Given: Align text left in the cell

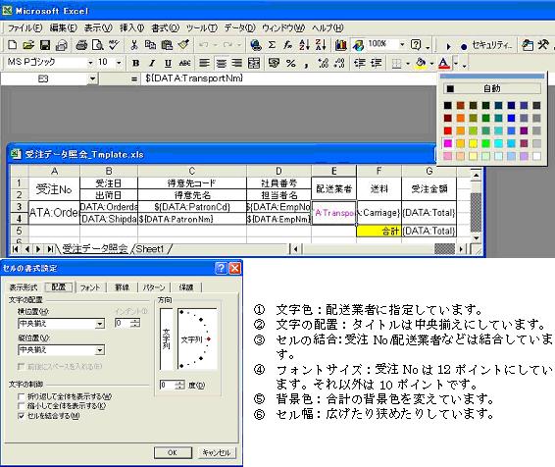Looking at the screenshot, I should [204, 64].
